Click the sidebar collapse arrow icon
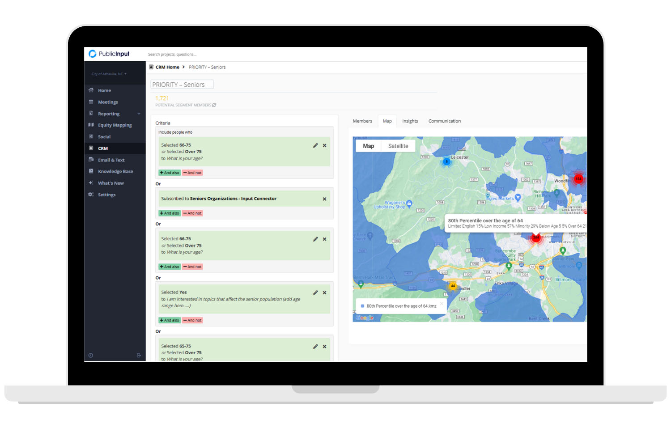This screenshot has height=428, width=671. [91, 356]
